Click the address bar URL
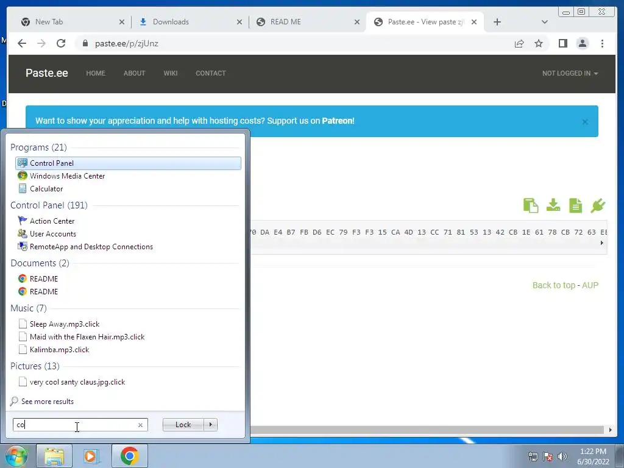The width and height of the screenshot is (624, 468). click(127, 43)
